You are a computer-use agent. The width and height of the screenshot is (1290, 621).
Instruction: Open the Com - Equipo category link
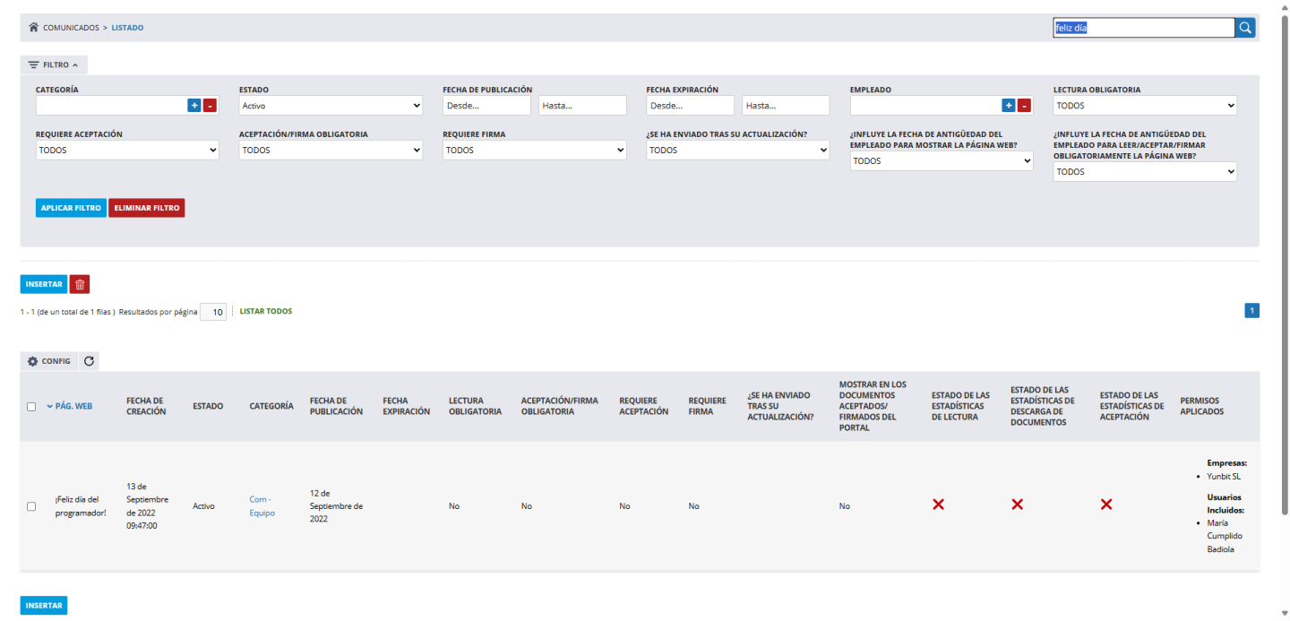pos(262,506)
